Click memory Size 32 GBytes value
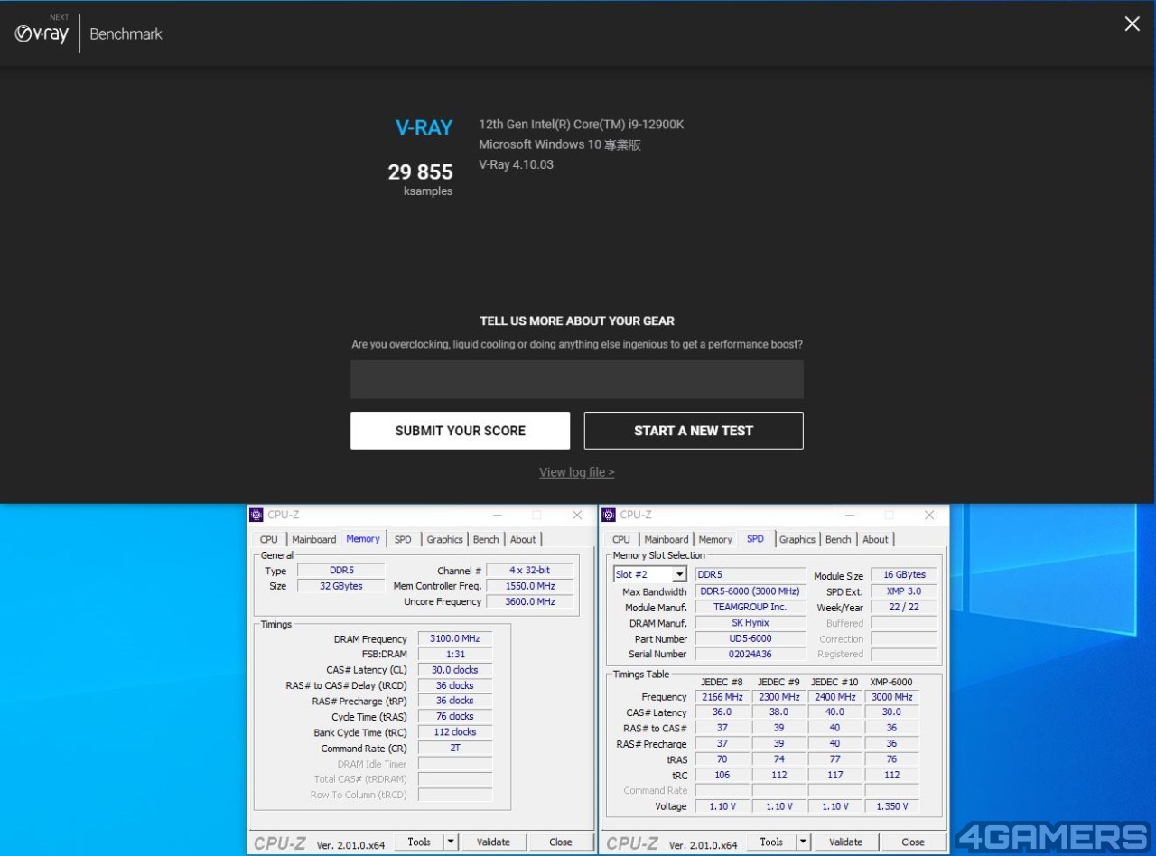 pos(340,586)
